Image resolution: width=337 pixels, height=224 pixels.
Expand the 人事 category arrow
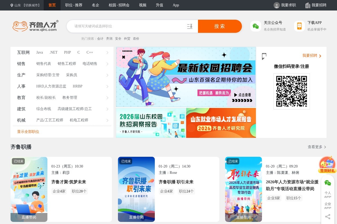(x=107, y=87)
